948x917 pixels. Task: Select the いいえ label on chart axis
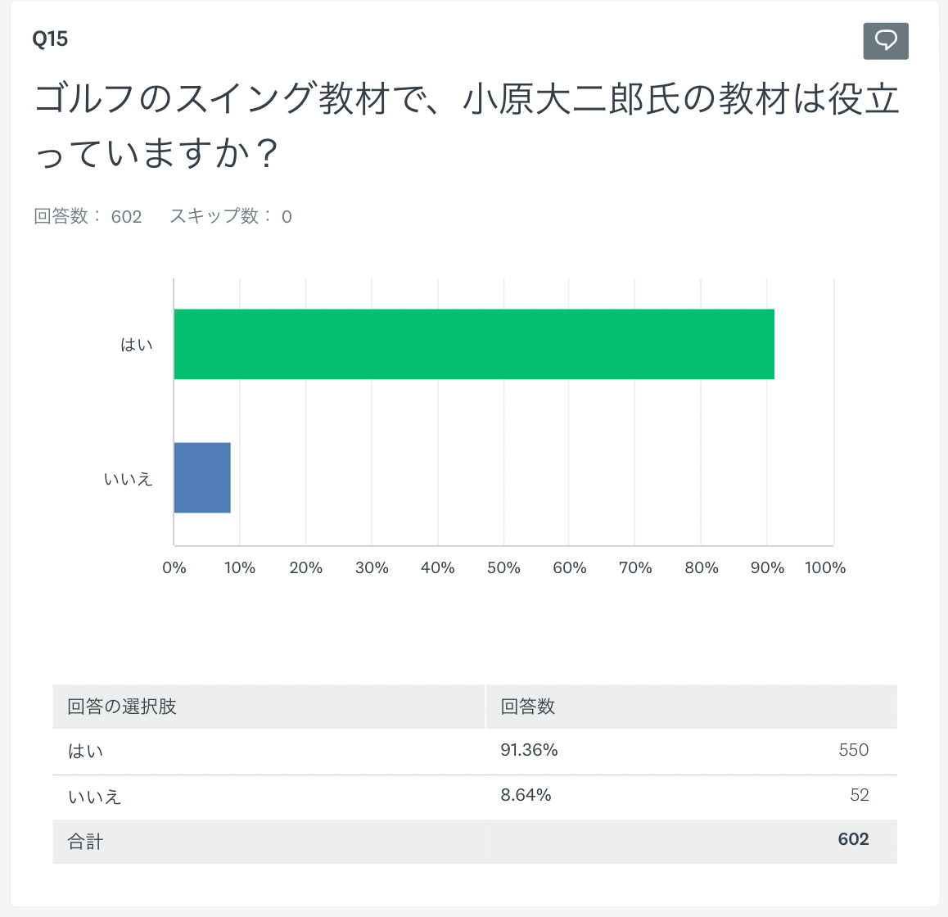coord(129,479)
